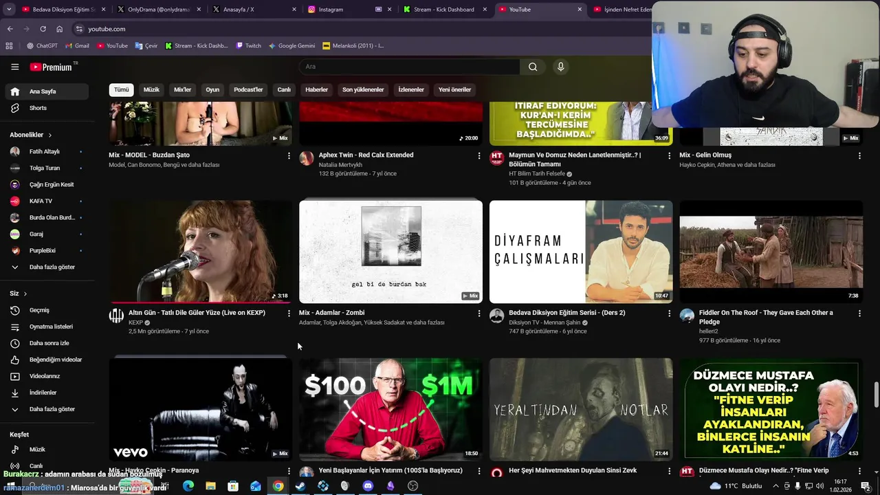This screenshot has width=880, height=495.
Task: Switch to Bedava Diksiyon Eğitim tab
Action: click(x=63, y=10)
